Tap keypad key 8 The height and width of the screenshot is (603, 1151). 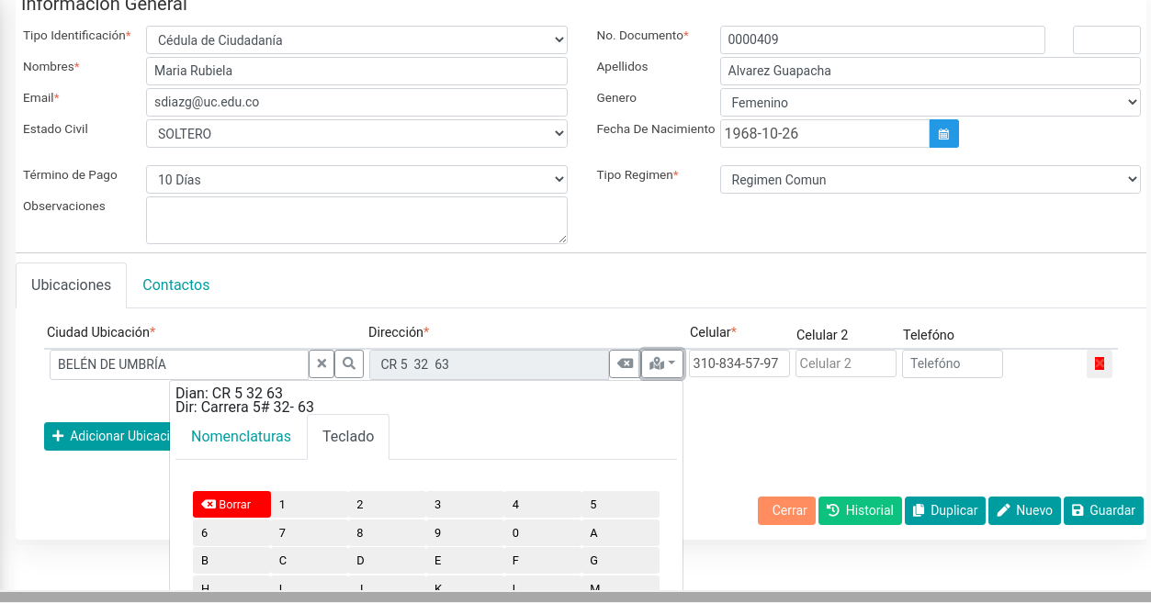pyautogui.click(x=388, y=533)
